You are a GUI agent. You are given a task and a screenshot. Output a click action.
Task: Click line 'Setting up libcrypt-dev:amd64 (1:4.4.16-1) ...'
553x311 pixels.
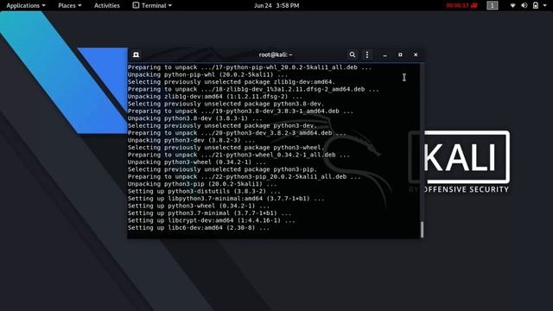211,220
